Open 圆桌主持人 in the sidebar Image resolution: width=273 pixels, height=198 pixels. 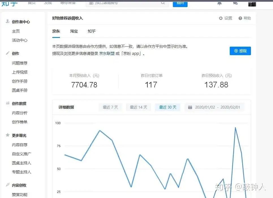point(22,163)
